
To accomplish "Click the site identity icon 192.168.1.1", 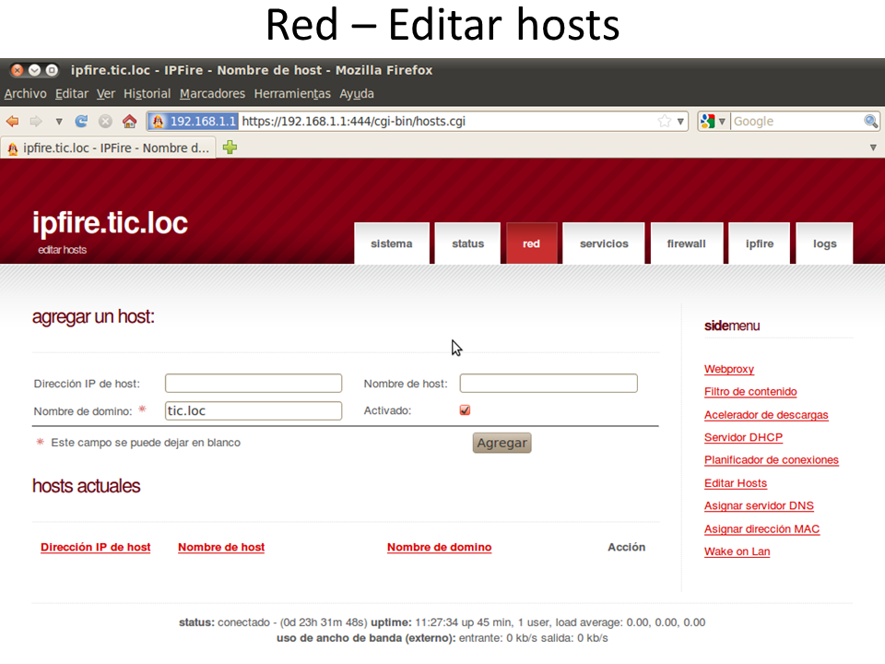I will coord(194,122).
